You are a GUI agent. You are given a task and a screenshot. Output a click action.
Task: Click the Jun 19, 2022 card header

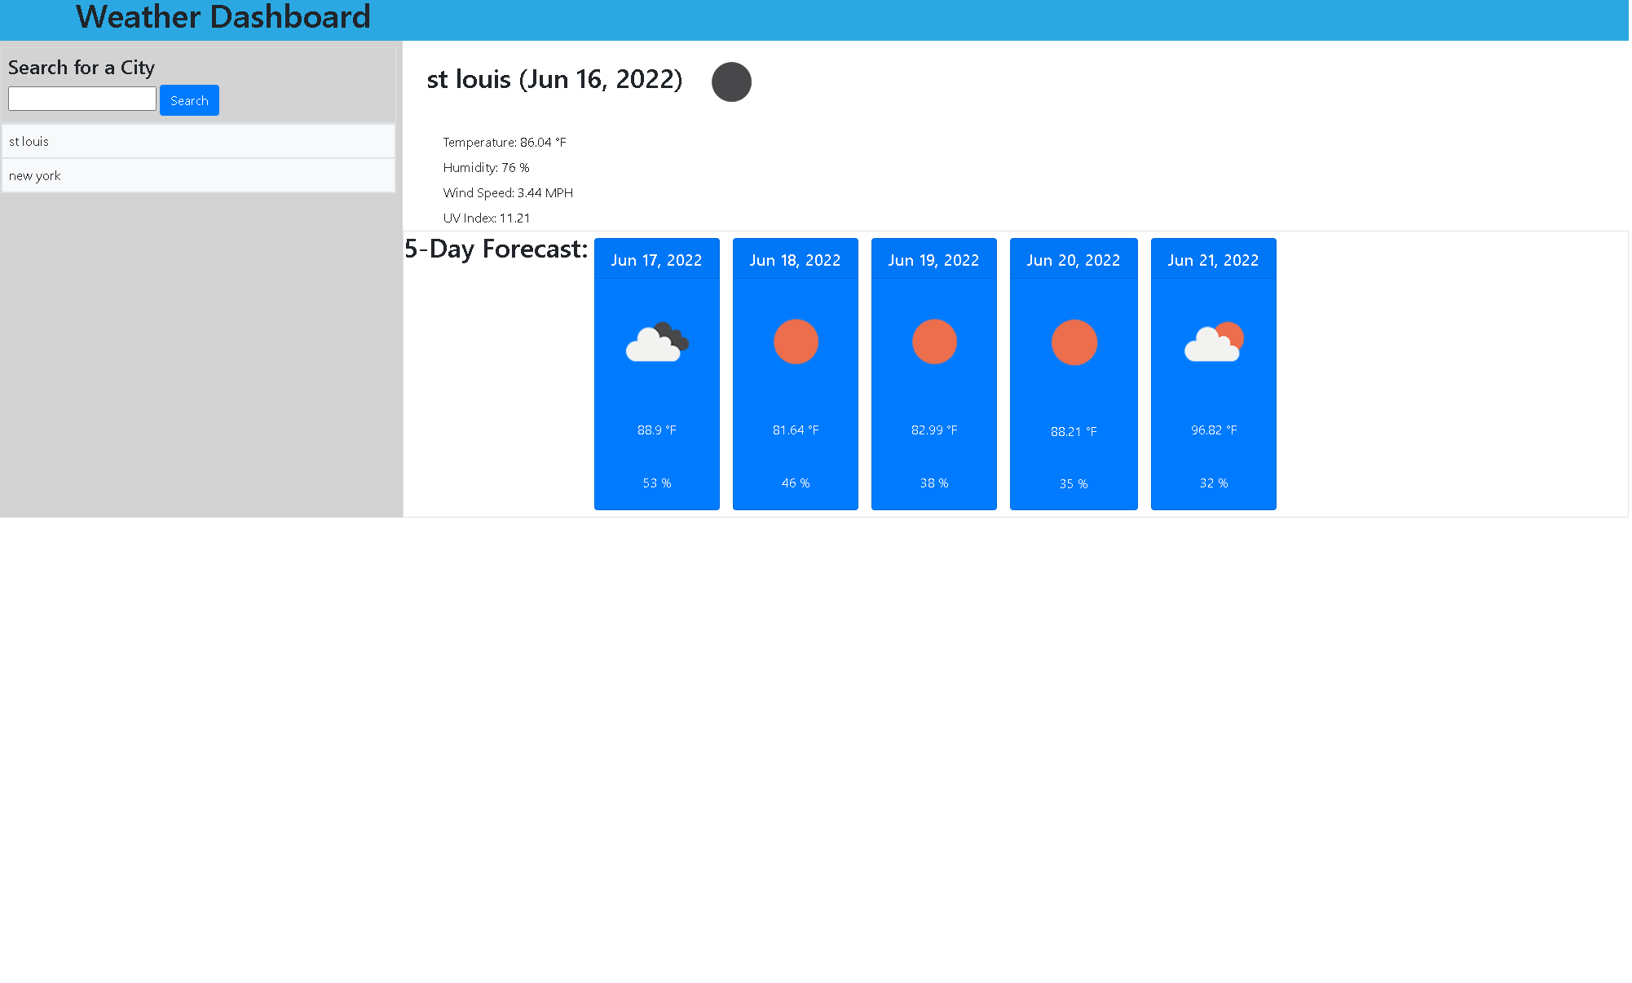(933, 260)
